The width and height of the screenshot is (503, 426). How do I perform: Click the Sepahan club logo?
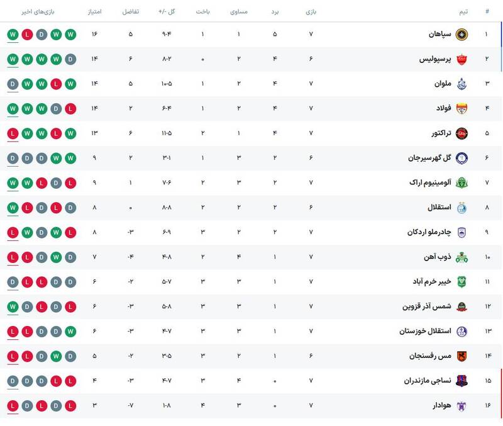[462, 34]
